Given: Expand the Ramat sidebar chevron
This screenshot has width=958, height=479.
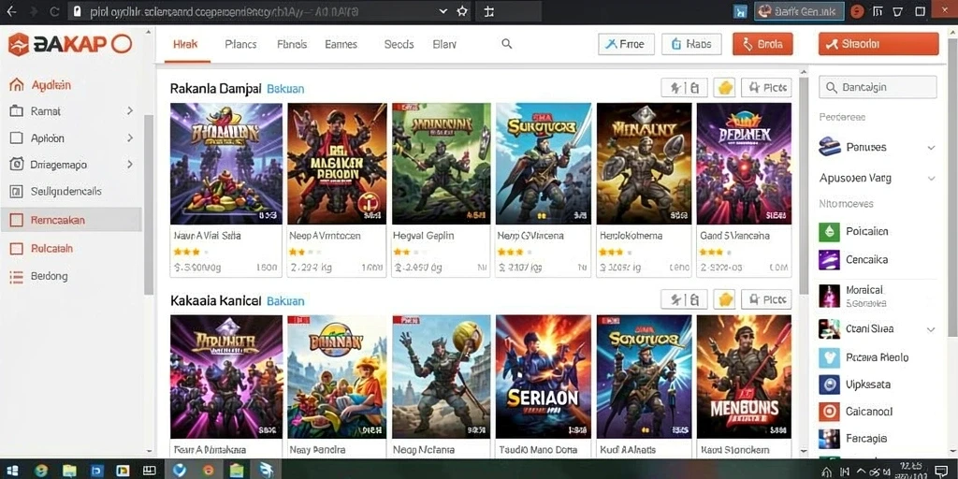Looking at the screenshot, I should click(x=130, y=111).
